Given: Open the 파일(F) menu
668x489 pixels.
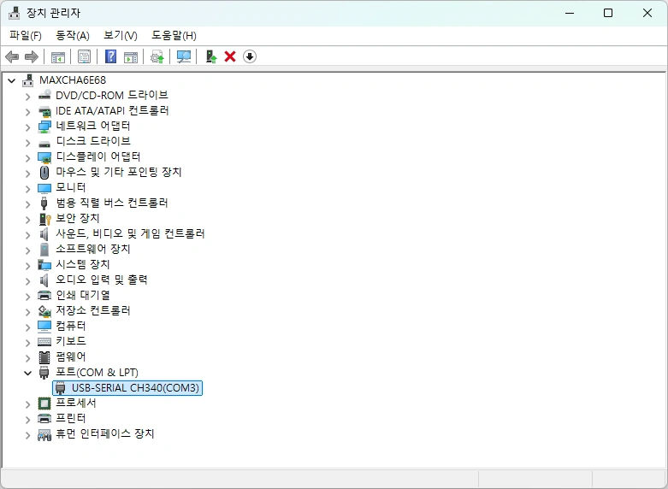Looking at the screenshot, I should point(26,35).
